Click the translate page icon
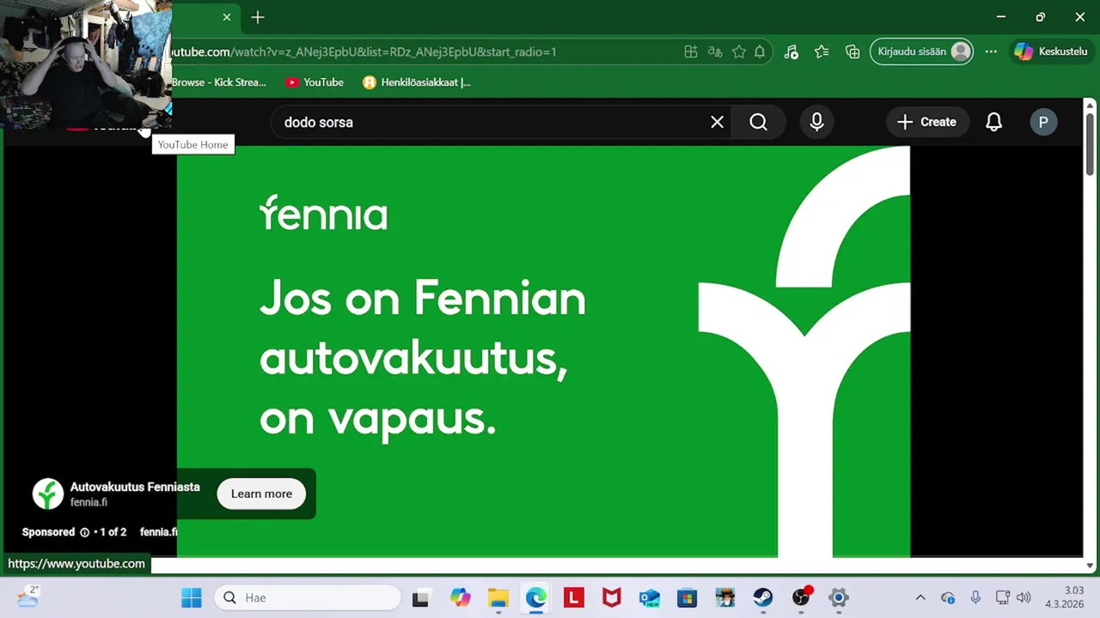 coord(714,51)
